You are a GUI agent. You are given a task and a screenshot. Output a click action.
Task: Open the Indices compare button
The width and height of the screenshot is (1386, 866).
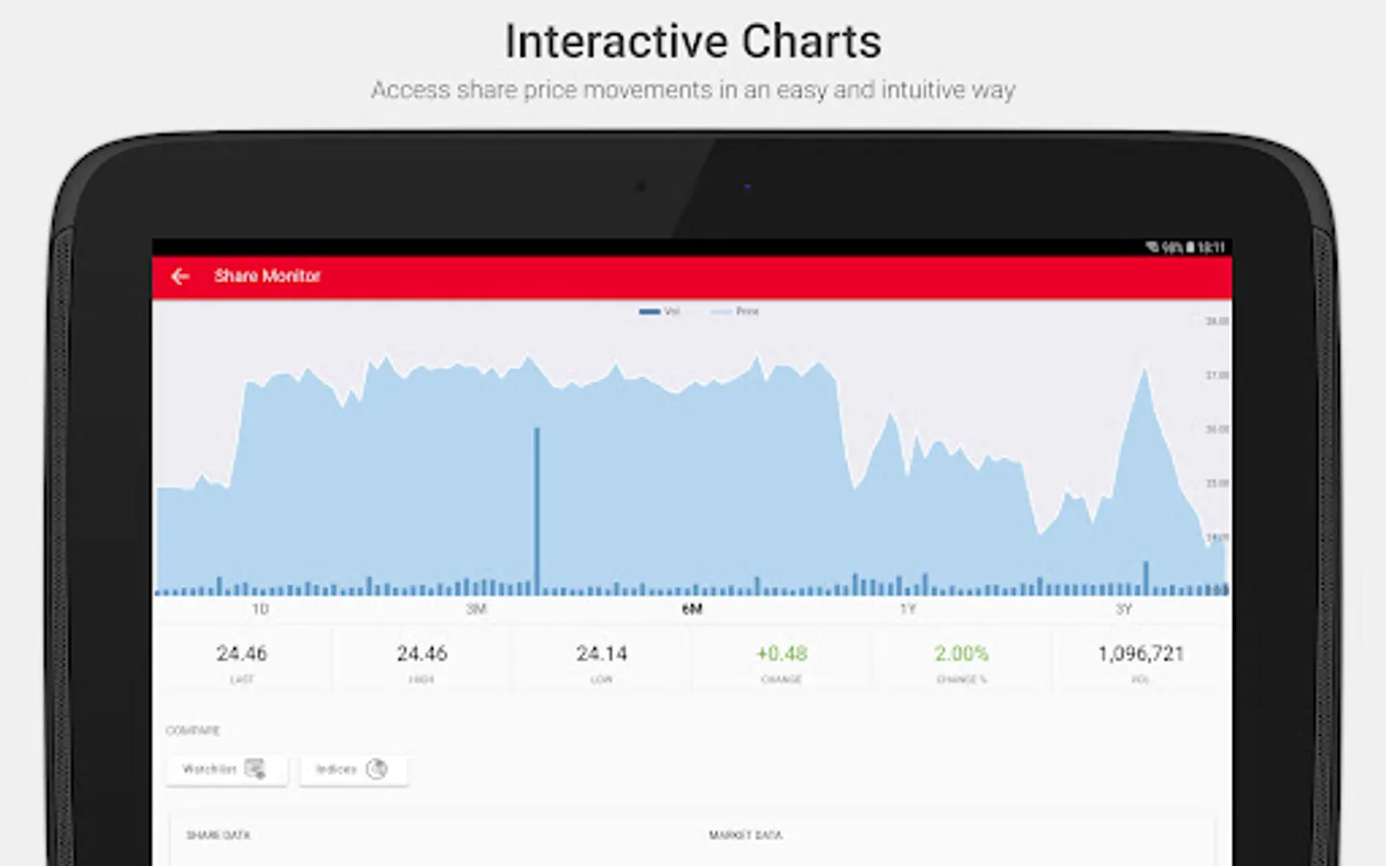coord(353,769)
